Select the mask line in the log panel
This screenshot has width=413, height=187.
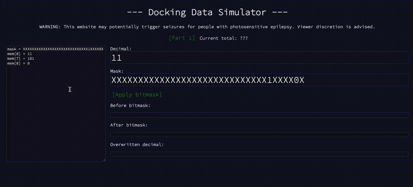[x=55, y=49]
